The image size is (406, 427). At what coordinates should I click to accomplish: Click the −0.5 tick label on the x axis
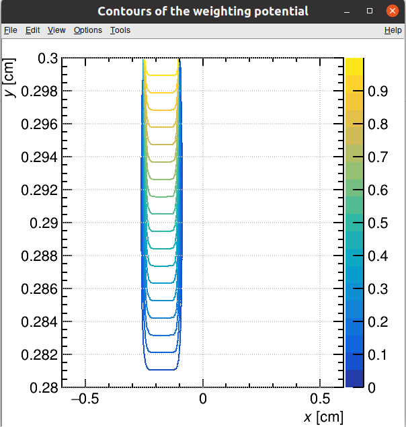pyautogui.click(x=85, y=398)
